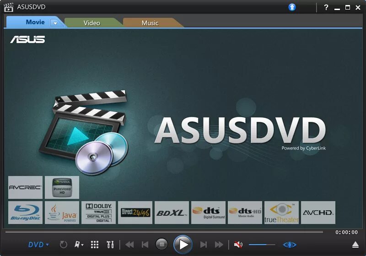Stop playback
Screen dimensions: 366x256
point(161,244)
